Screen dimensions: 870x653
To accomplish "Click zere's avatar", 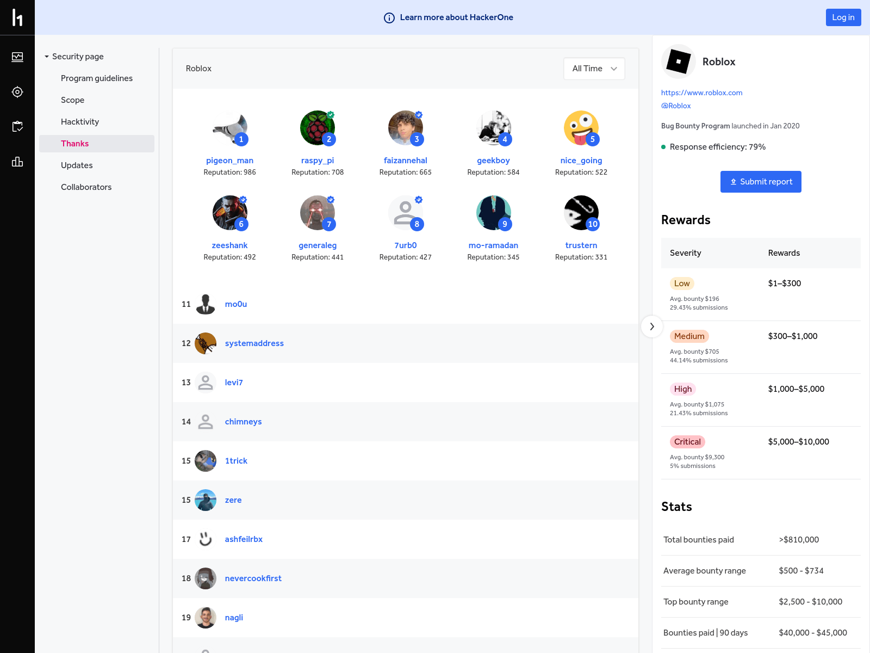I will (206, 500).
